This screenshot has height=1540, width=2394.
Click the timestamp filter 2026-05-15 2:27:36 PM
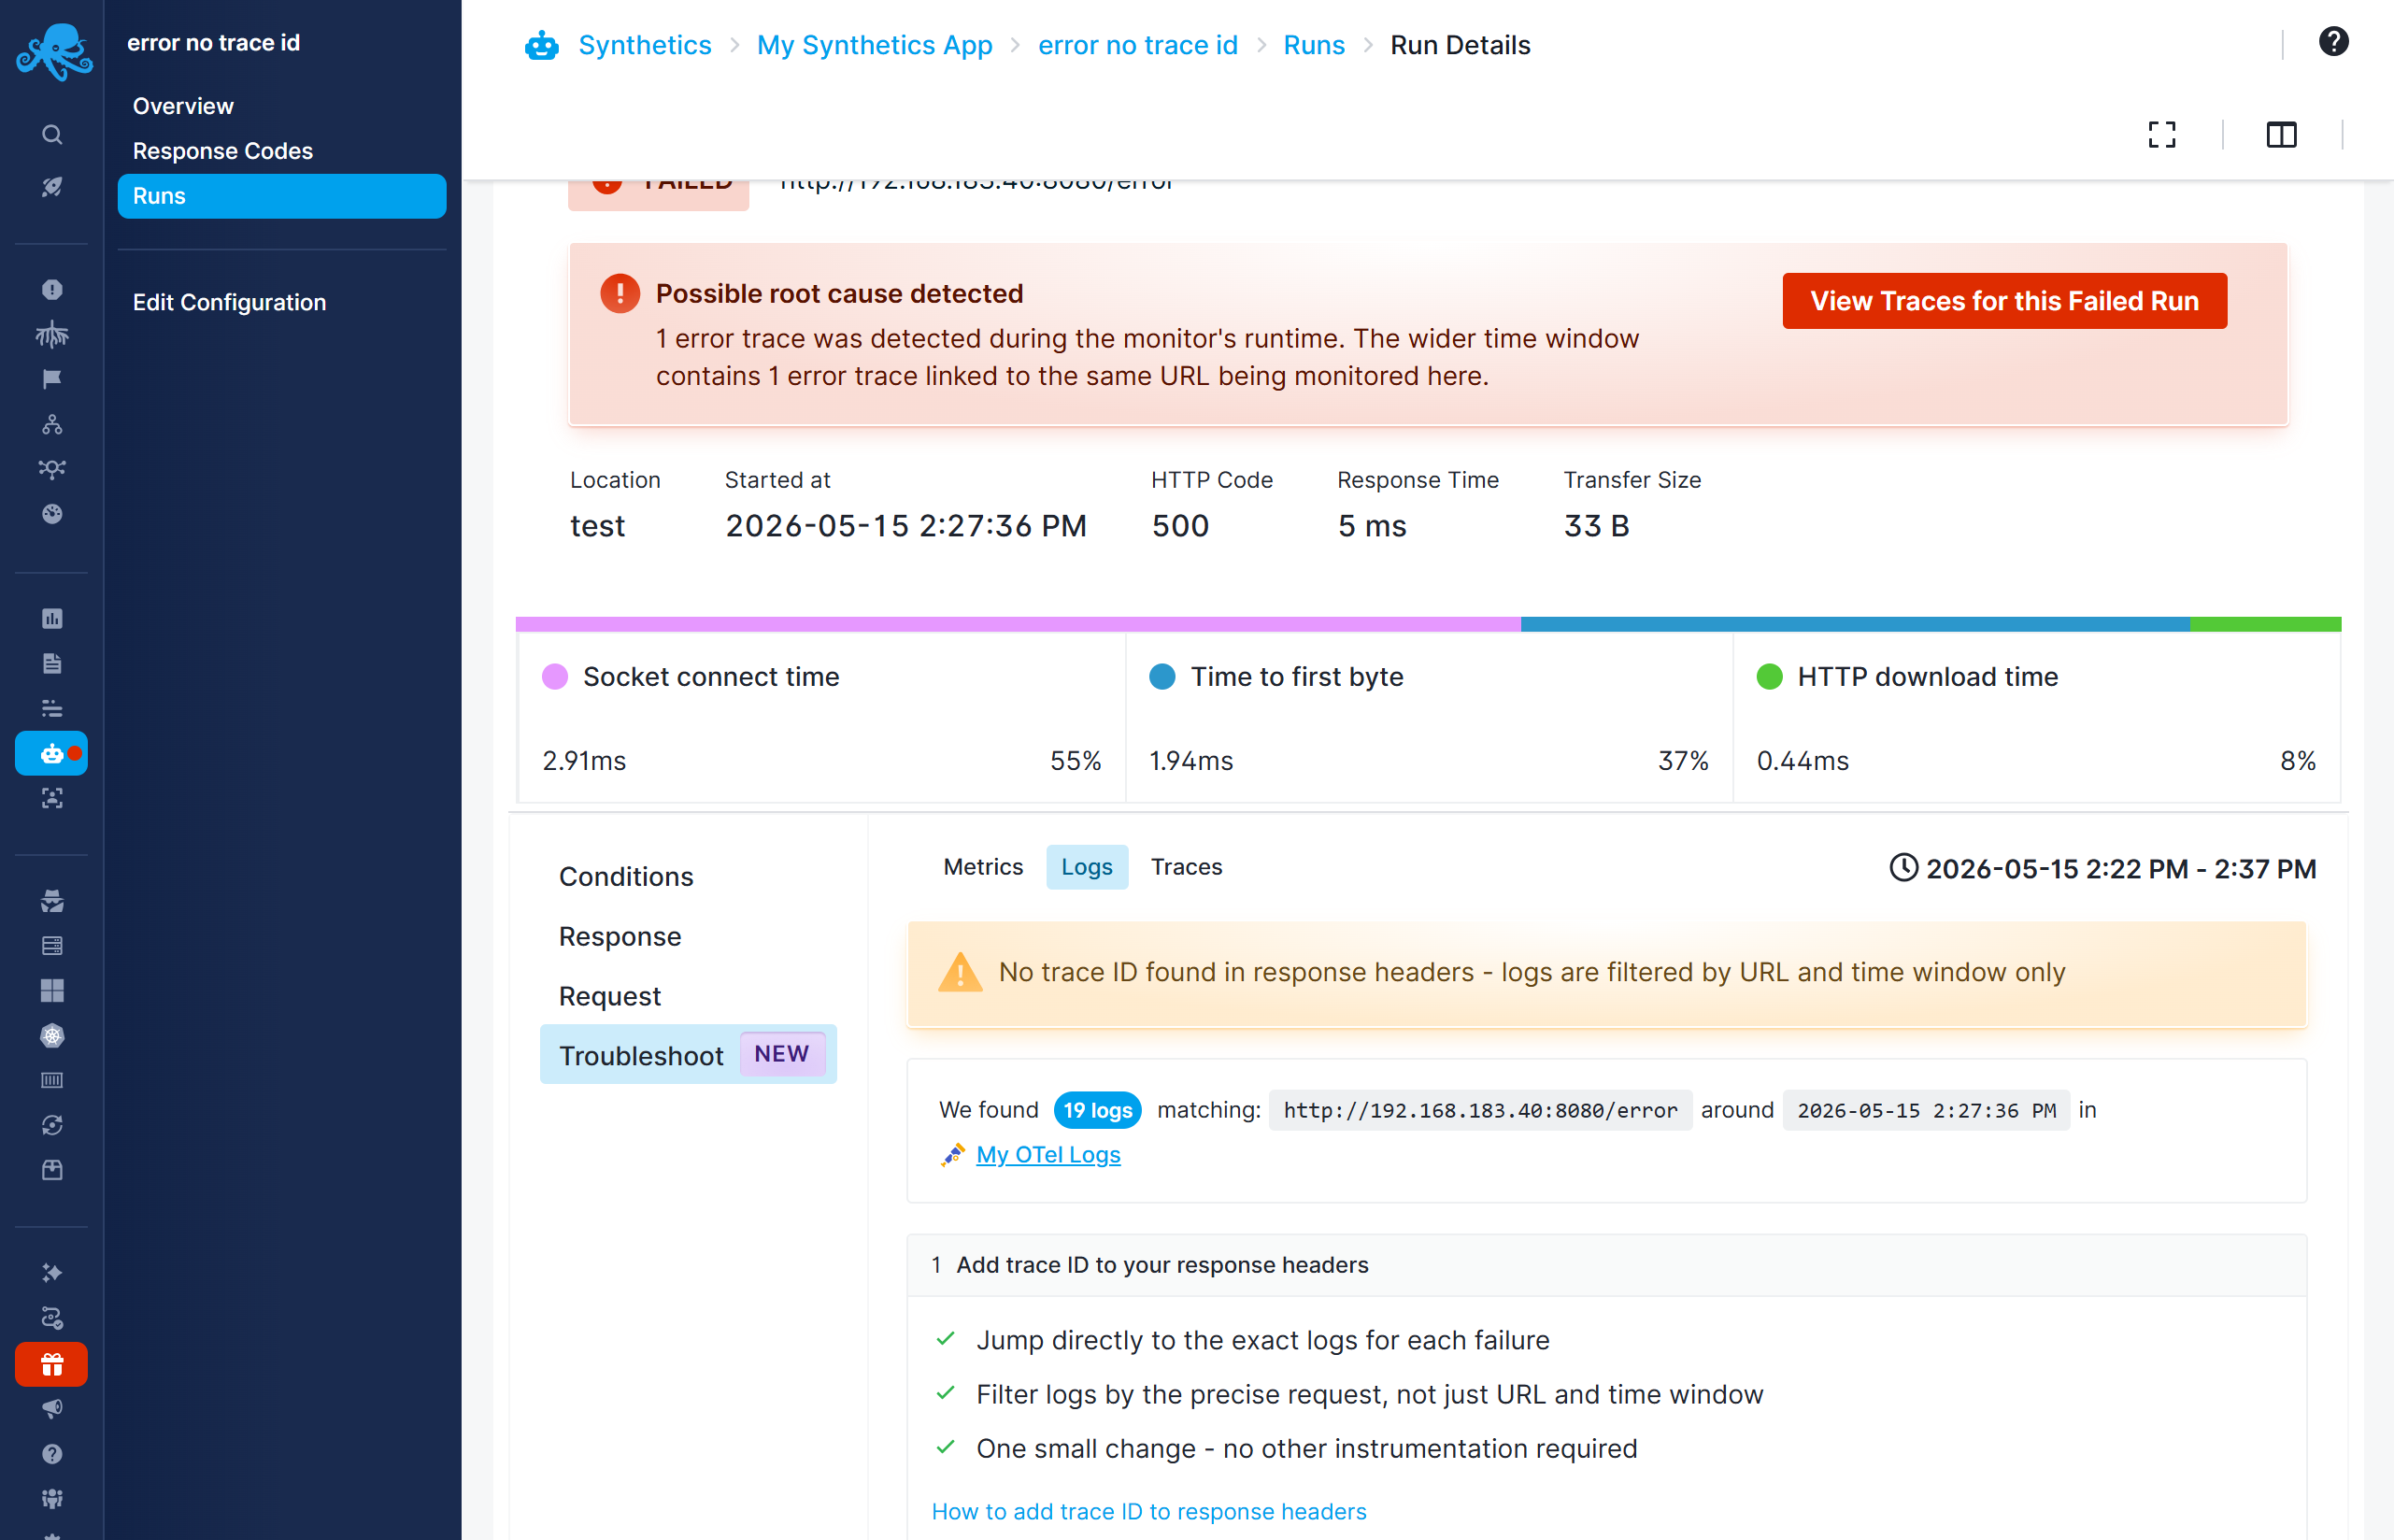tap(1926, 1111)
